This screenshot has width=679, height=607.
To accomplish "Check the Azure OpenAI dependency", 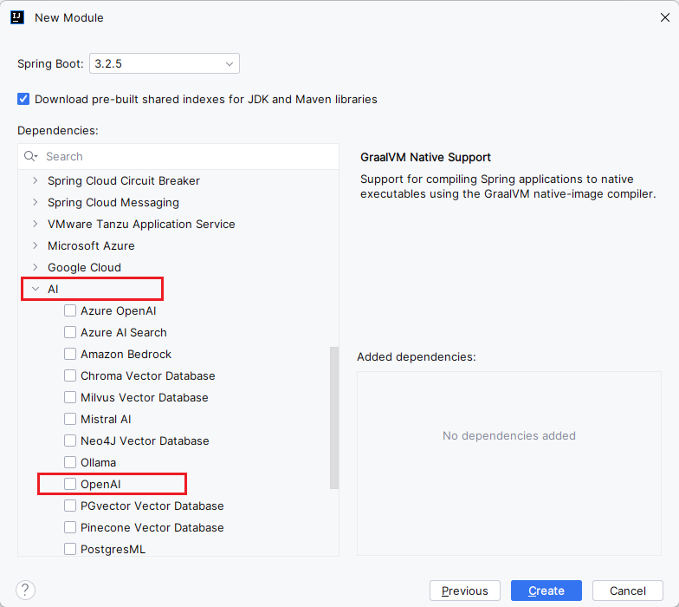I will tap(70, 310).
